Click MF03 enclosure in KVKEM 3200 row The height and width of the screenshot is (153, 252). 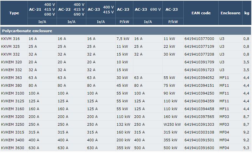[224, 117]
